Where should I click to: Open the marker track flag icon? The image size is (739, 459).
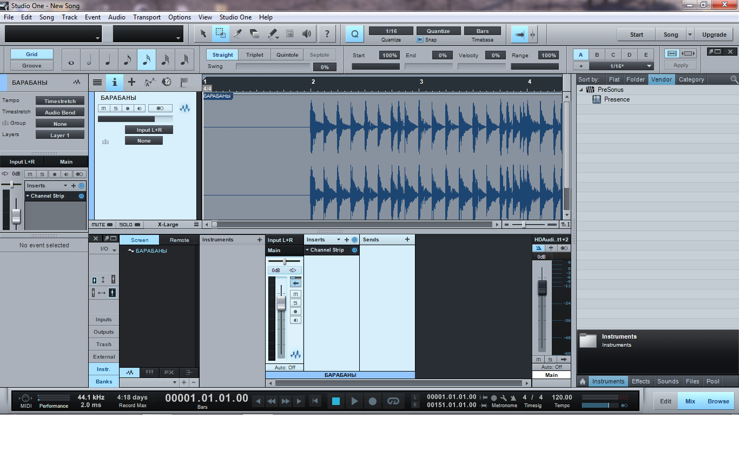tap(184, 82)
